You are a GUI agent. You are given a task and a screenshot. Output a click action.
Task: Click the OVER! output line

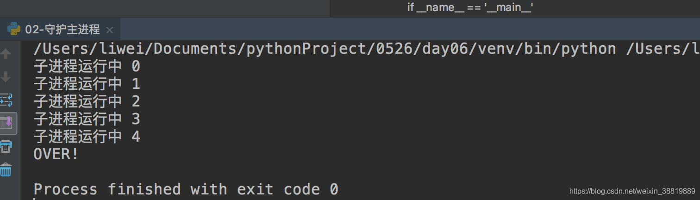coord(56,154)
